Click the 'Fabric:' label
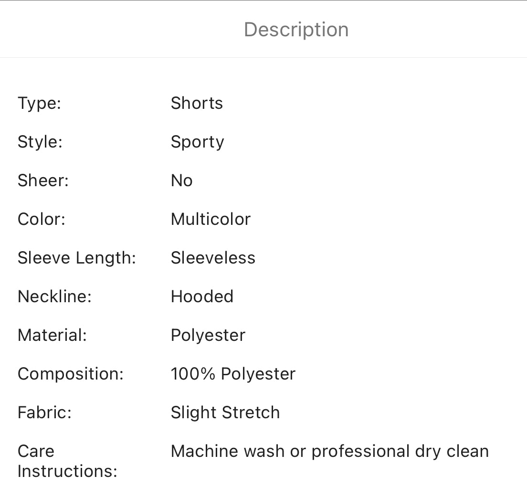 44,412
